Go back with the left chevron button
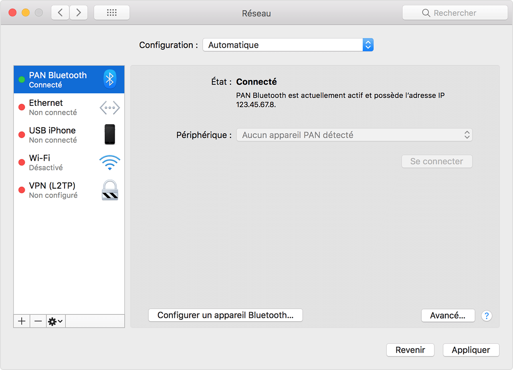 (x=60, y=13)
